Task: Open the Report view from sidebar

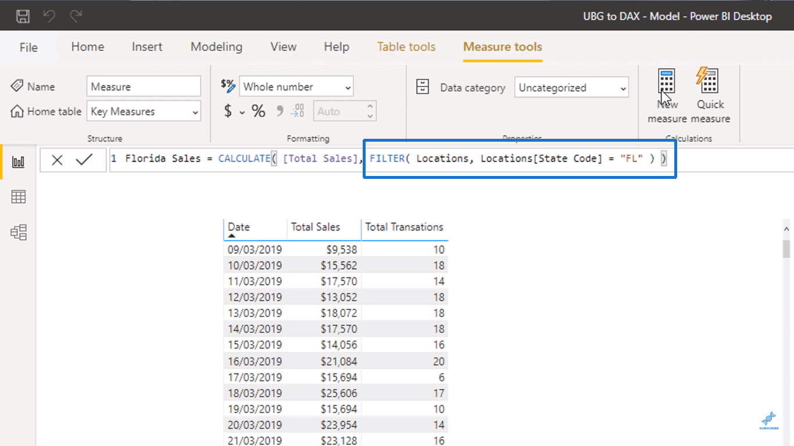Action: [19, 161]
